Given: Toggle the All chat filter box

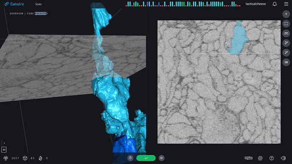Looking at the screenshot, I should 4,150.
